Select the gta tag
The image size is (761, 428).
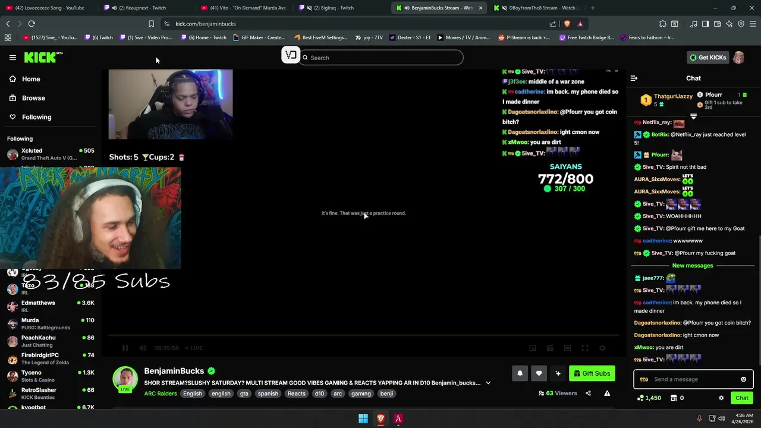(x=244, y=394)
